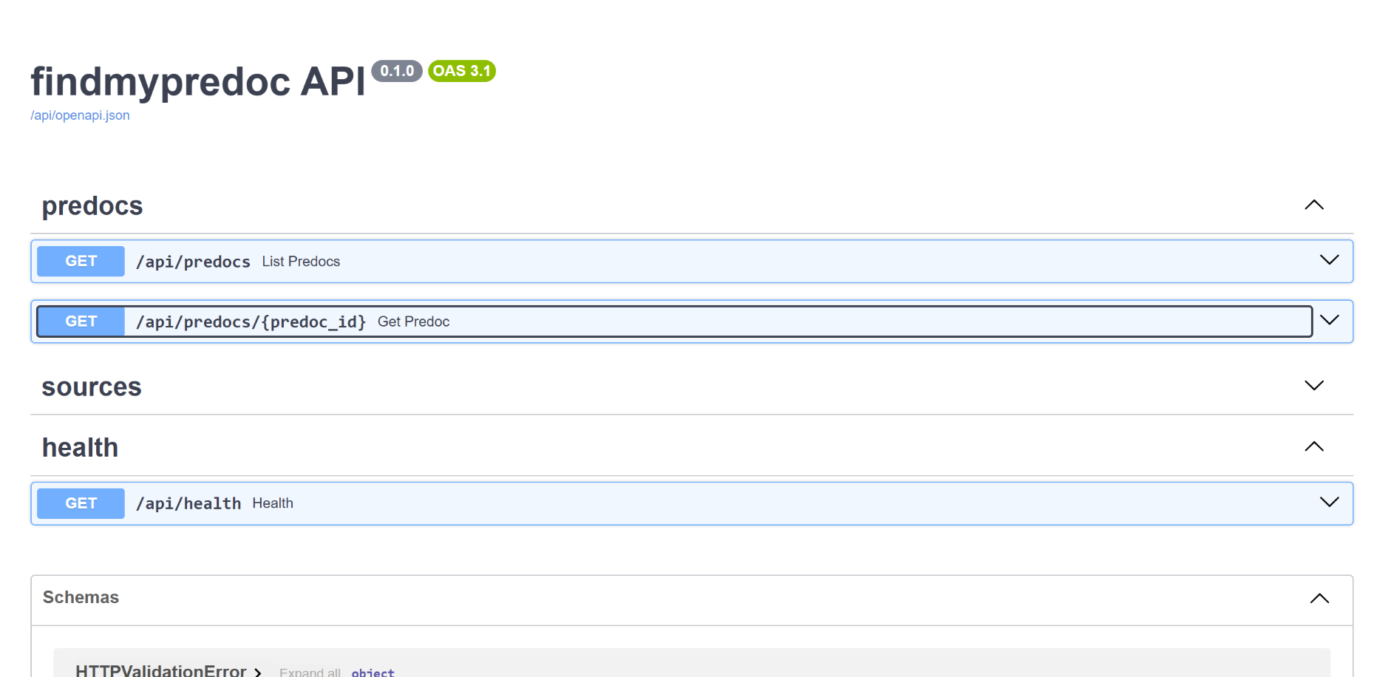The image size is (1374, 677).
Task: Click the /api/predocs path text
Action: (193, 262)
